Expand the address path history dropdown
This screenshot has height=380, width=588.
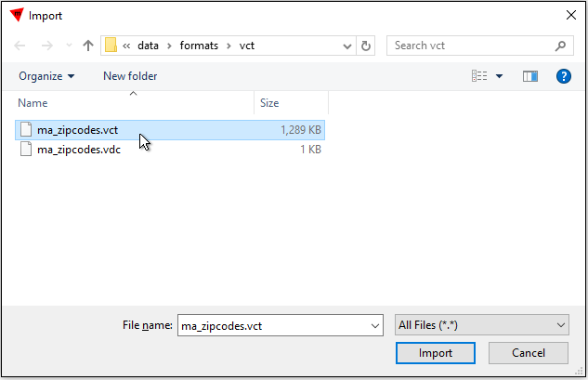[x=347, y=46]
